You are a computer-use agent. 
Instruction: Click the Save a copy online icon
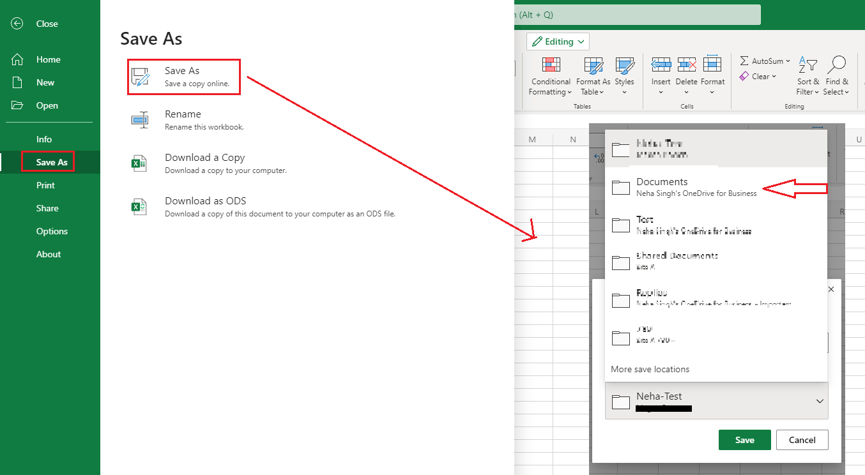pos(140,77)
